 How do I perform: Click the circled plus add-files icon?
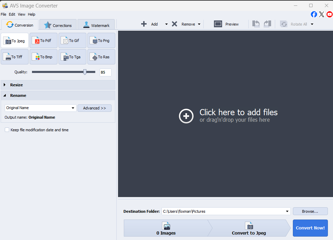coord(186,116)
